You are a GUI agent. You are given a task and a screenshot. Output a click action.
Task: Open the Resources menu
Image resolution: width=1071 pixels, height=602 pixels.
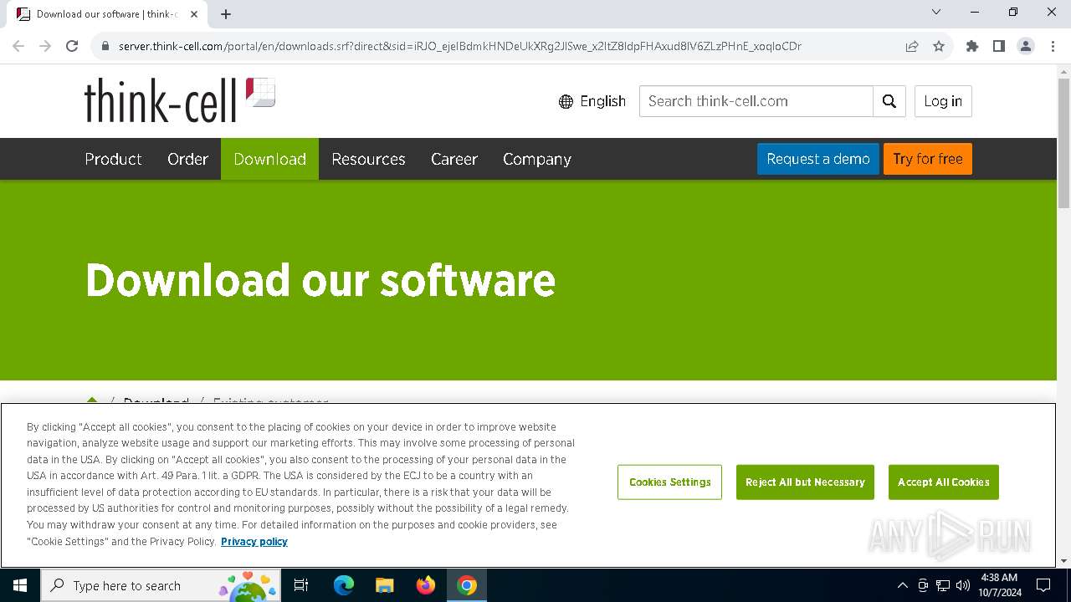368,159
